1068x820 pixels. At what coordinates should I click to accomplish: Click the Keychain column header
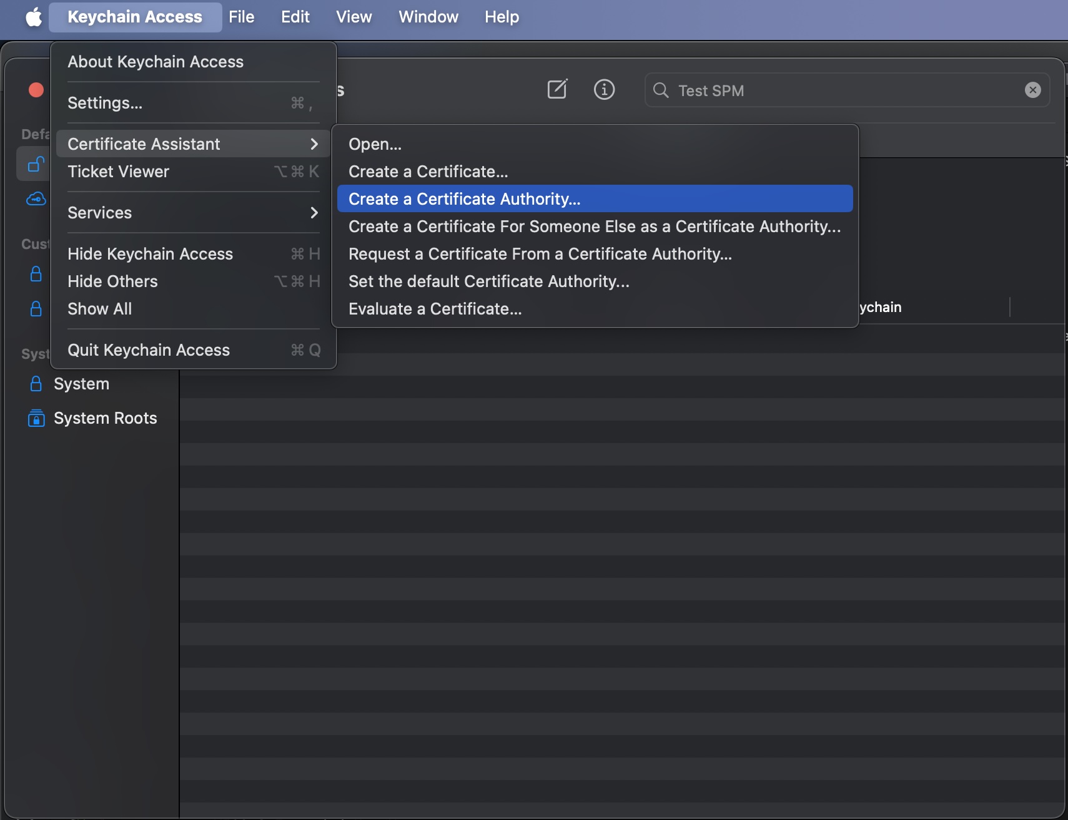tap(879, 307)
